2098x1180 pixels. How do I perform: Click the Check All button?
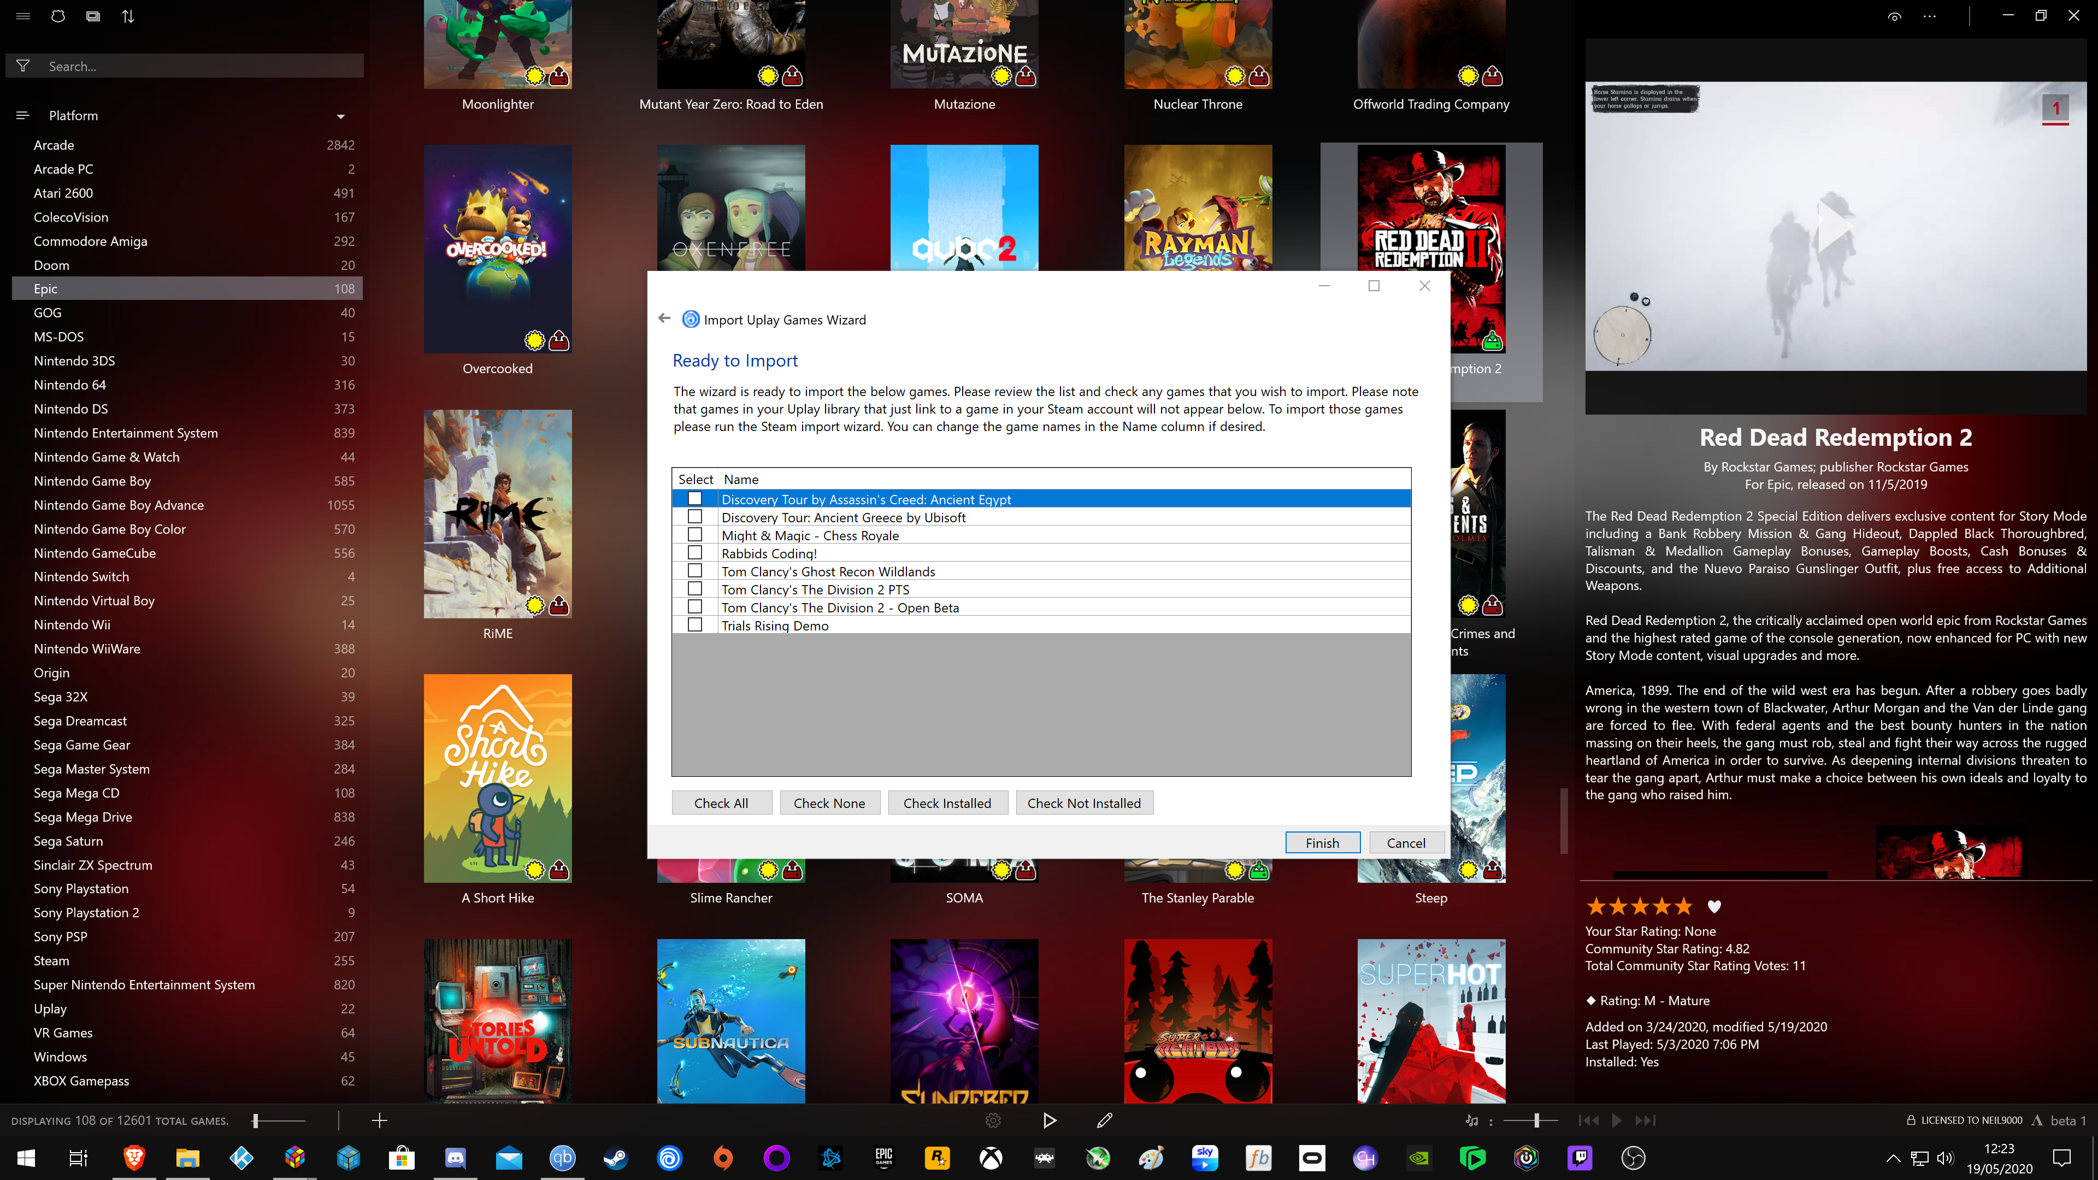(x=721, y=803)
